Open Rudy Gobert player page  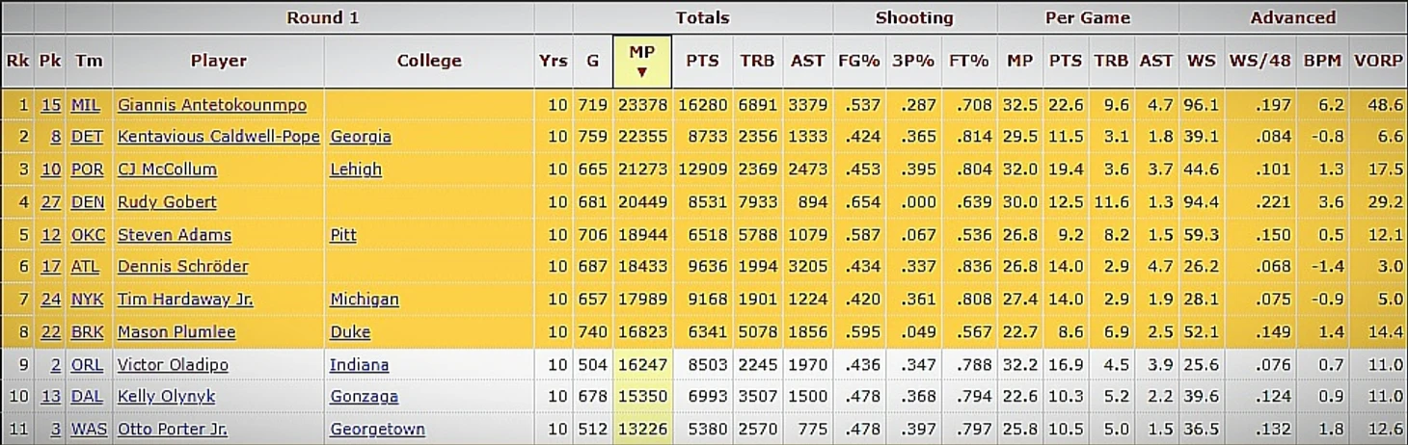click(167, 202)
